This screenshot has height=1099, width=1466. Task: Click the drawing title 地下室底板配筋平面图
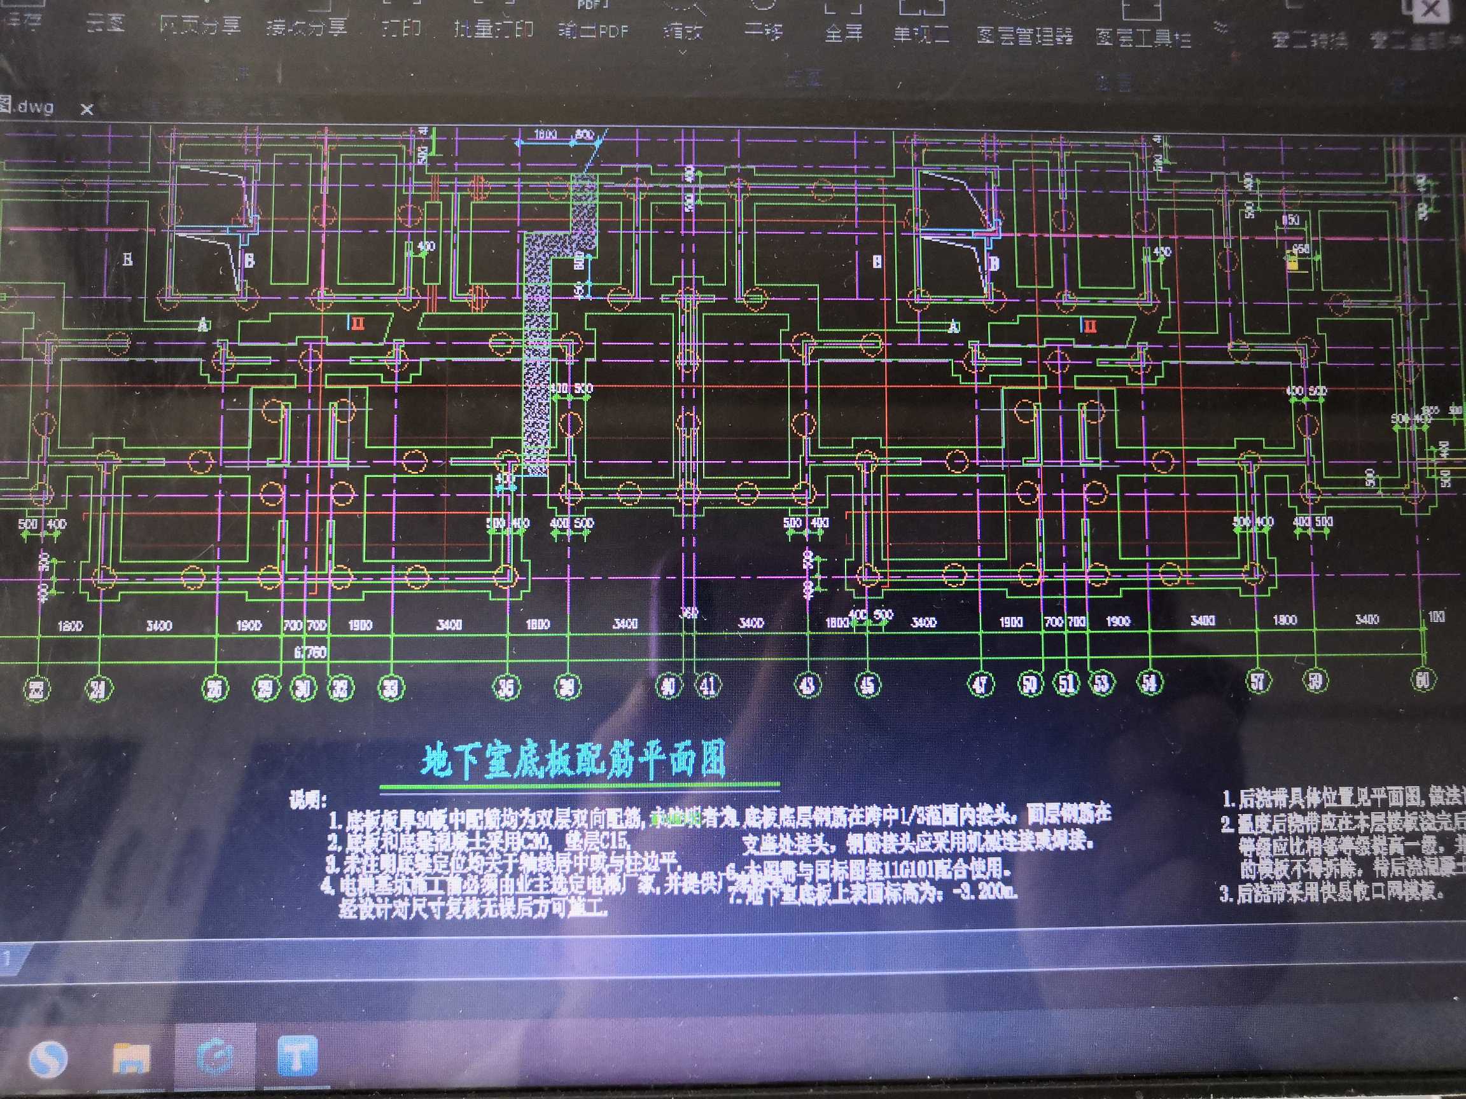point(574,760)
